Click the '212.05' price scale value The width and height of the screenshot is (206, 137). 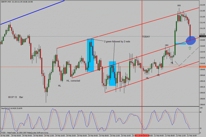coord(202,5)
